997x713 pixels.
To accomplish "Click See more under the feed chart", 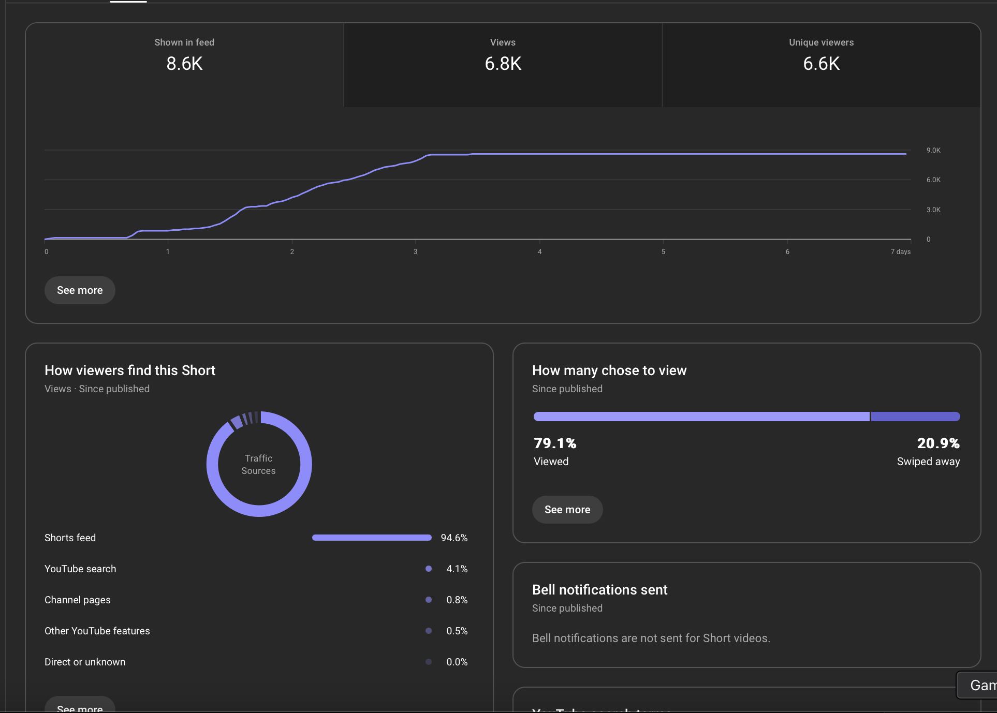I will tap(80, 290).
